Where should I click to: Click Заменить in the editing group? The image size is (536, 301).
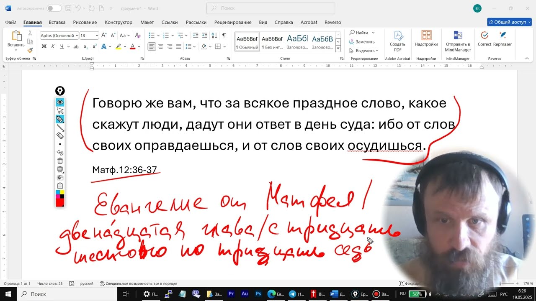coord(362,42)
